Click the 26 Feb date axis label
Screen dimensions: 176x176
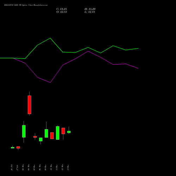(x=12, y=168)
